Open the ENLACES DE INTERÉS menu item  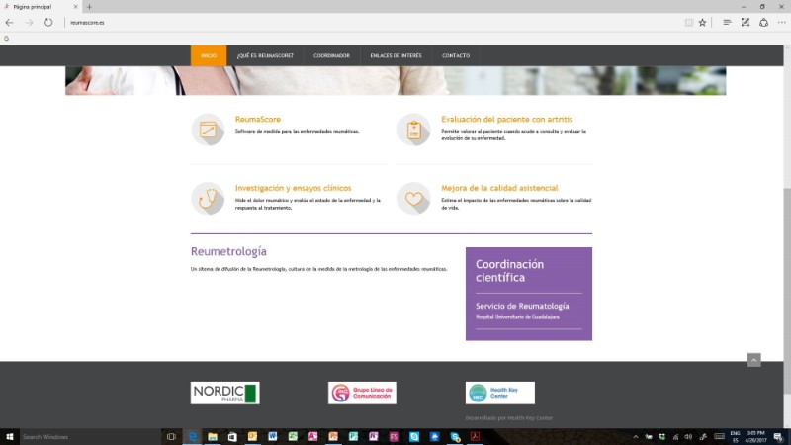(396, 56)
